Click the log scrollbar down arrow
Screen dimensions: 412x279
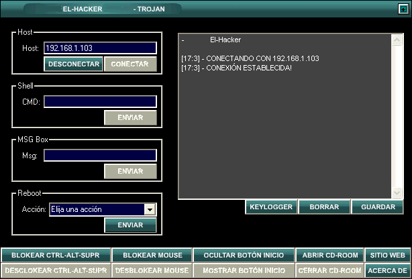pyautogui.click(x=397, y=194)
